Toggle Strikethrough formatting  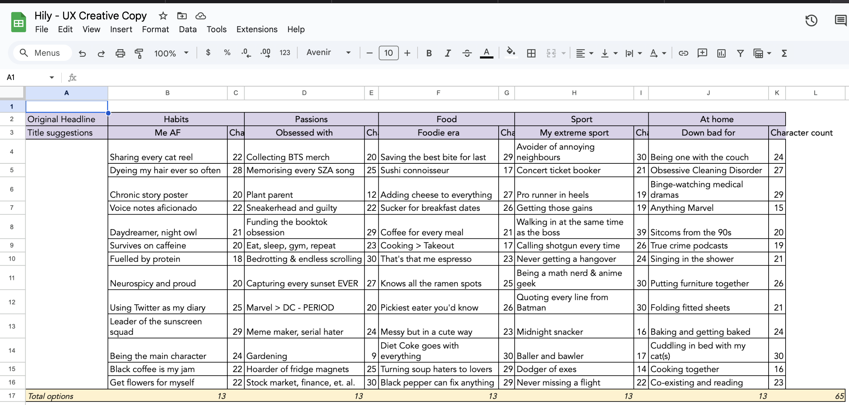click(x=467, y=53)
